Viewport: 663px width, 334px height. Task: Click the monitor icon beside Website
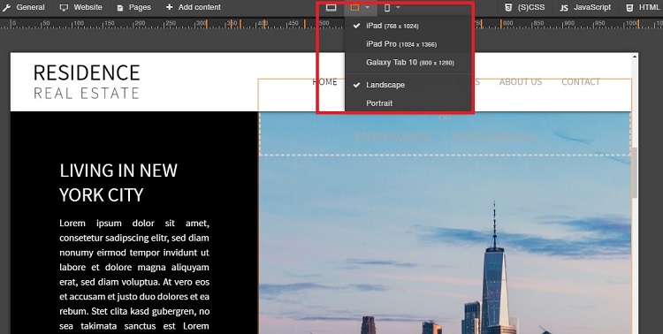pos(64,7)
